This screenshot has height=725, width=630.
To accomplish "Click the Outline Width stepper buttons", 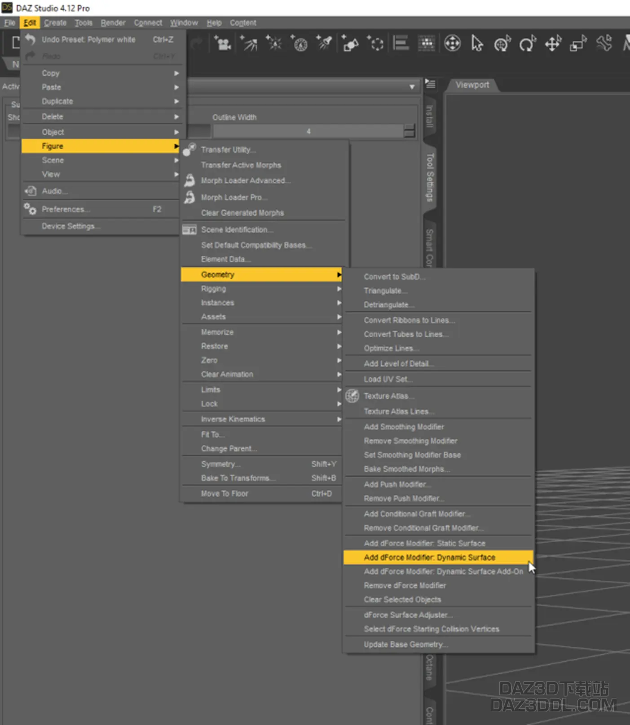I will (x=409, y=131).
